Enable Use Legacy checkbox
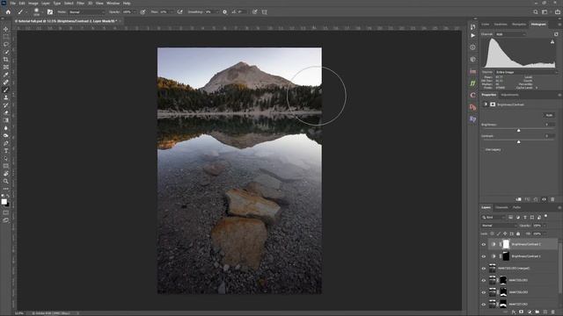 (x=483, y=149)
